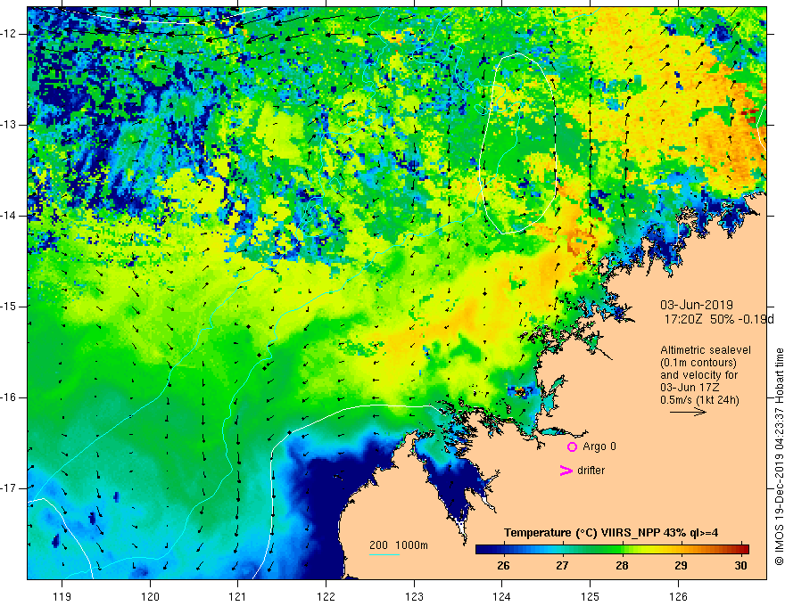
Task: Click the magenta Argo circle legend symbol
Action: (x=572, y=446)
